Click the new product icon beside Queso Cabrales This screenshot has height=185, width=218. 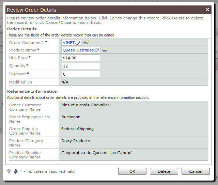tap(105, 50)
